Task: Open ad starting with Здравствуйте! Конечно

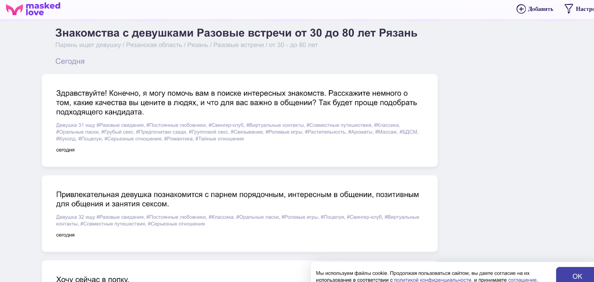Action: 237,103
